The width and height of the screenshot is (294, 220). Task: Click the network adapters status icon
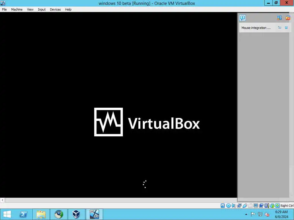coord(239,206)
